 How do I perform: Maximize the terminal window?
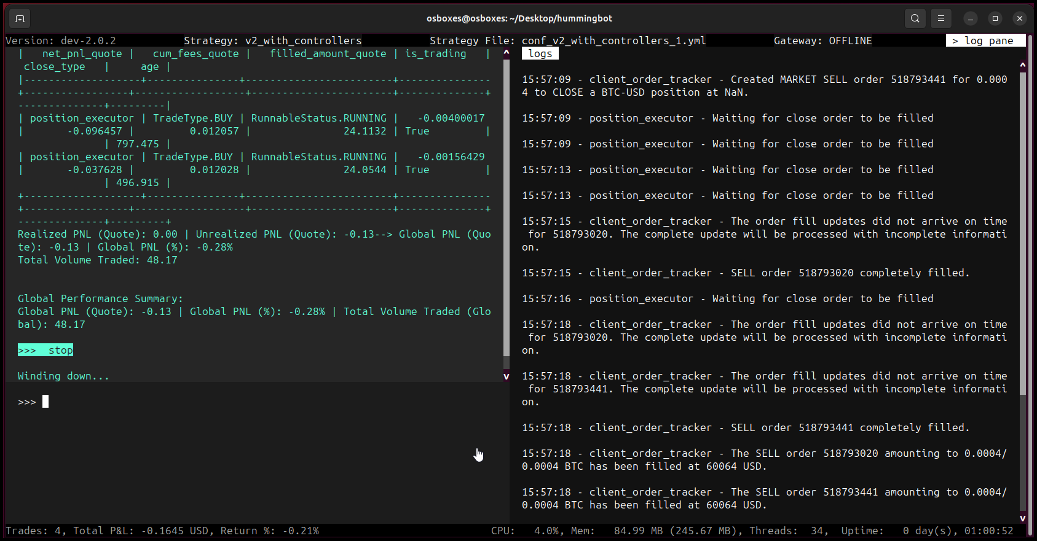point(995,18)
